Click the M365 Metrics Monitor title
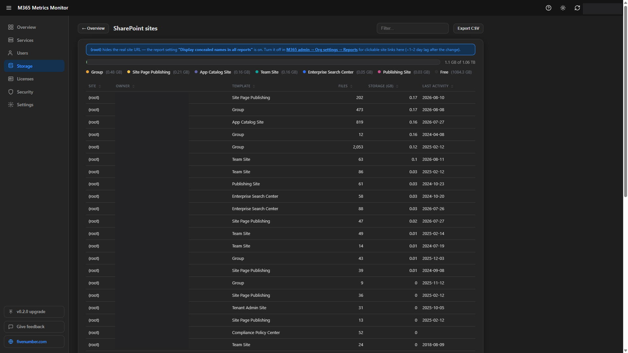The image size is (628, 353). point(43,8)
